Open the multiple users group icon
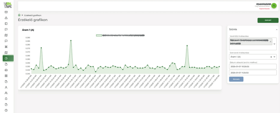The image size is (280, 113). pyautogui.click(x=6, y=93)
